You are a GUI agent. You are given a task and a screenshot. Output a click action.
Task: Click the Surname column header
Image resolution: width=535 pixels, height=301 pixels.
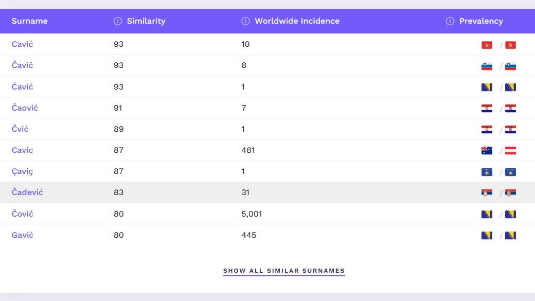29,21
